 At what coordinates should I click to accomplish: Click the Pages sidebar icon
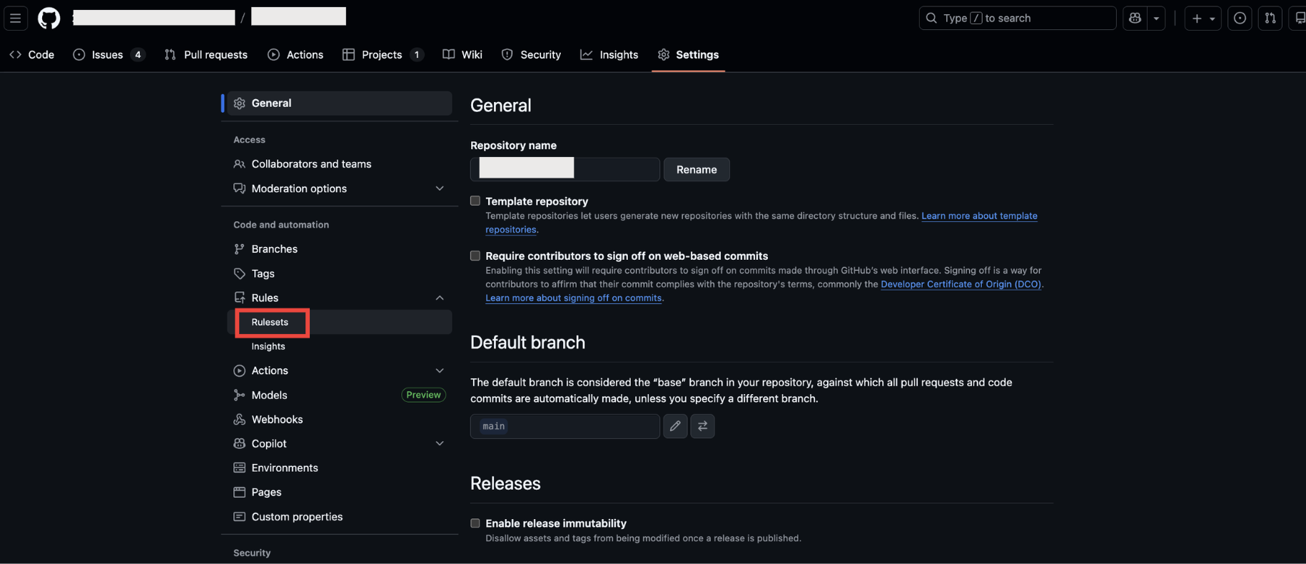pos(240,492)
